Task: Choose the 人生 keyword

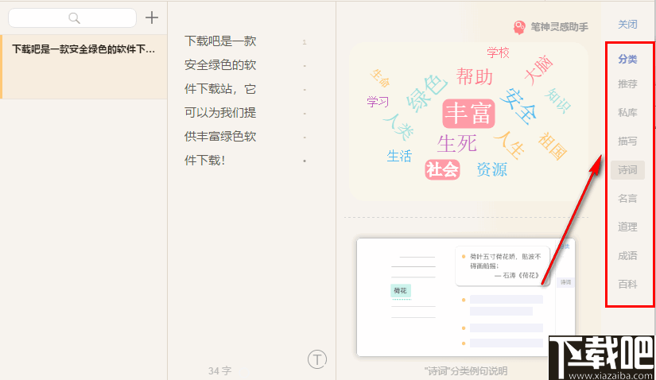Action: click(509, 145)
